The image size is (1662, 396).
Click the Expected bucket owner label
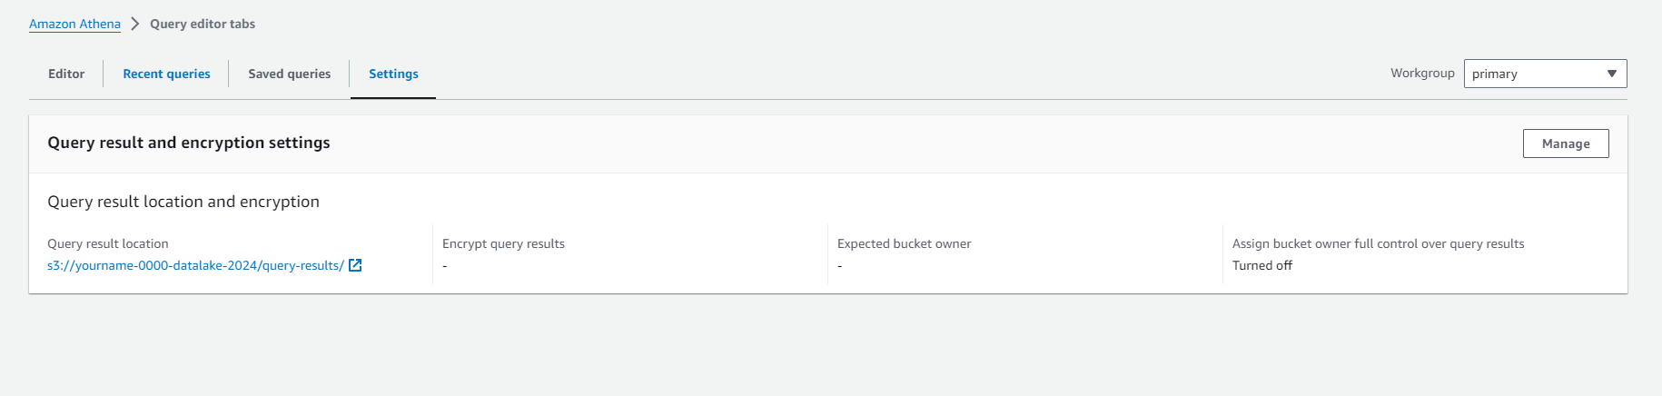(904, 243)
